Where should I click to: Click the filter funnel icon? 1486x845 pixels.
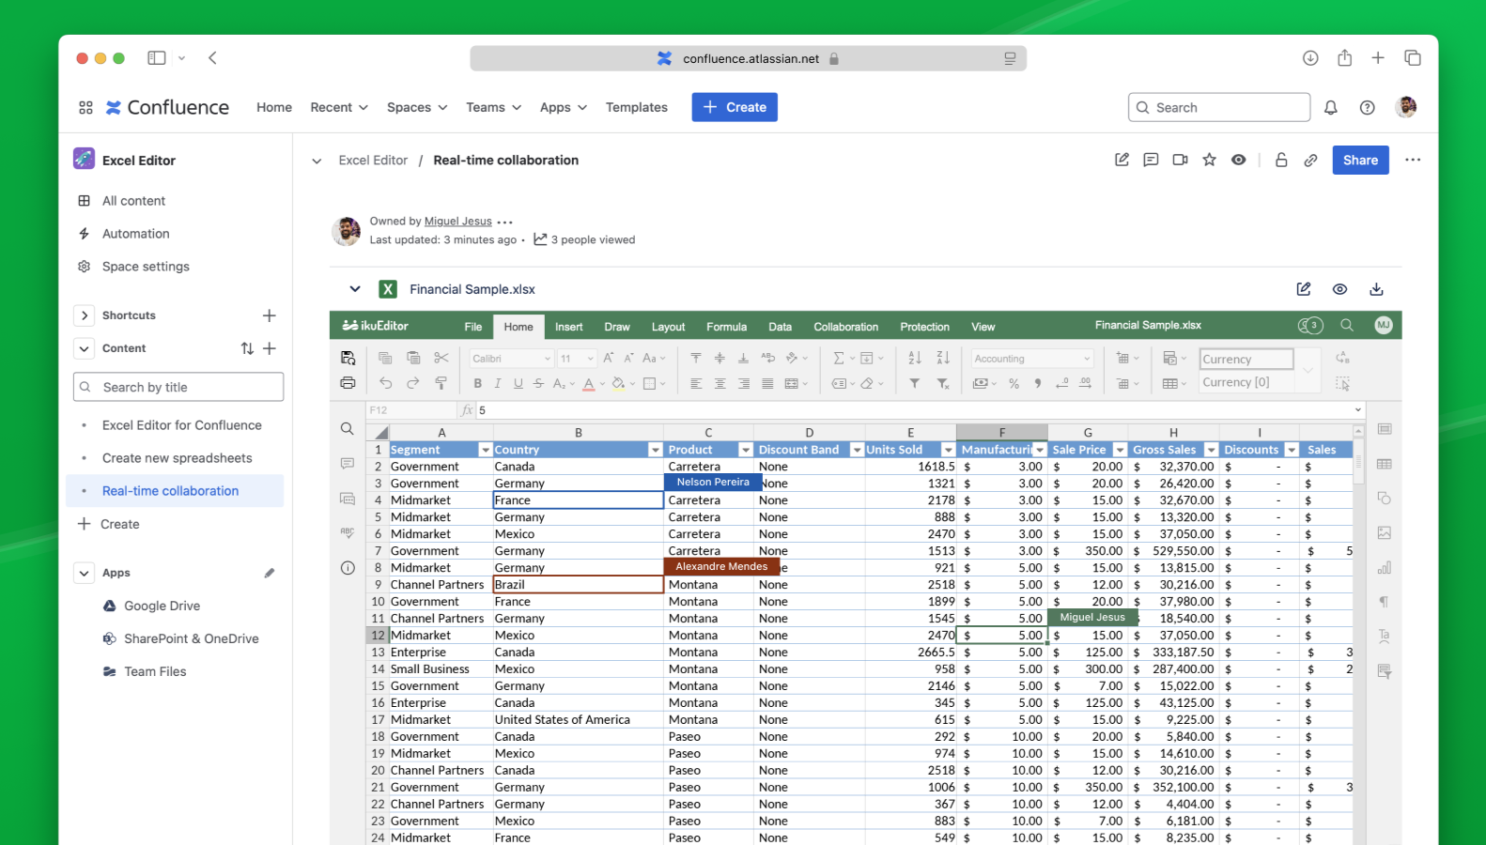[x=915, y=383]
